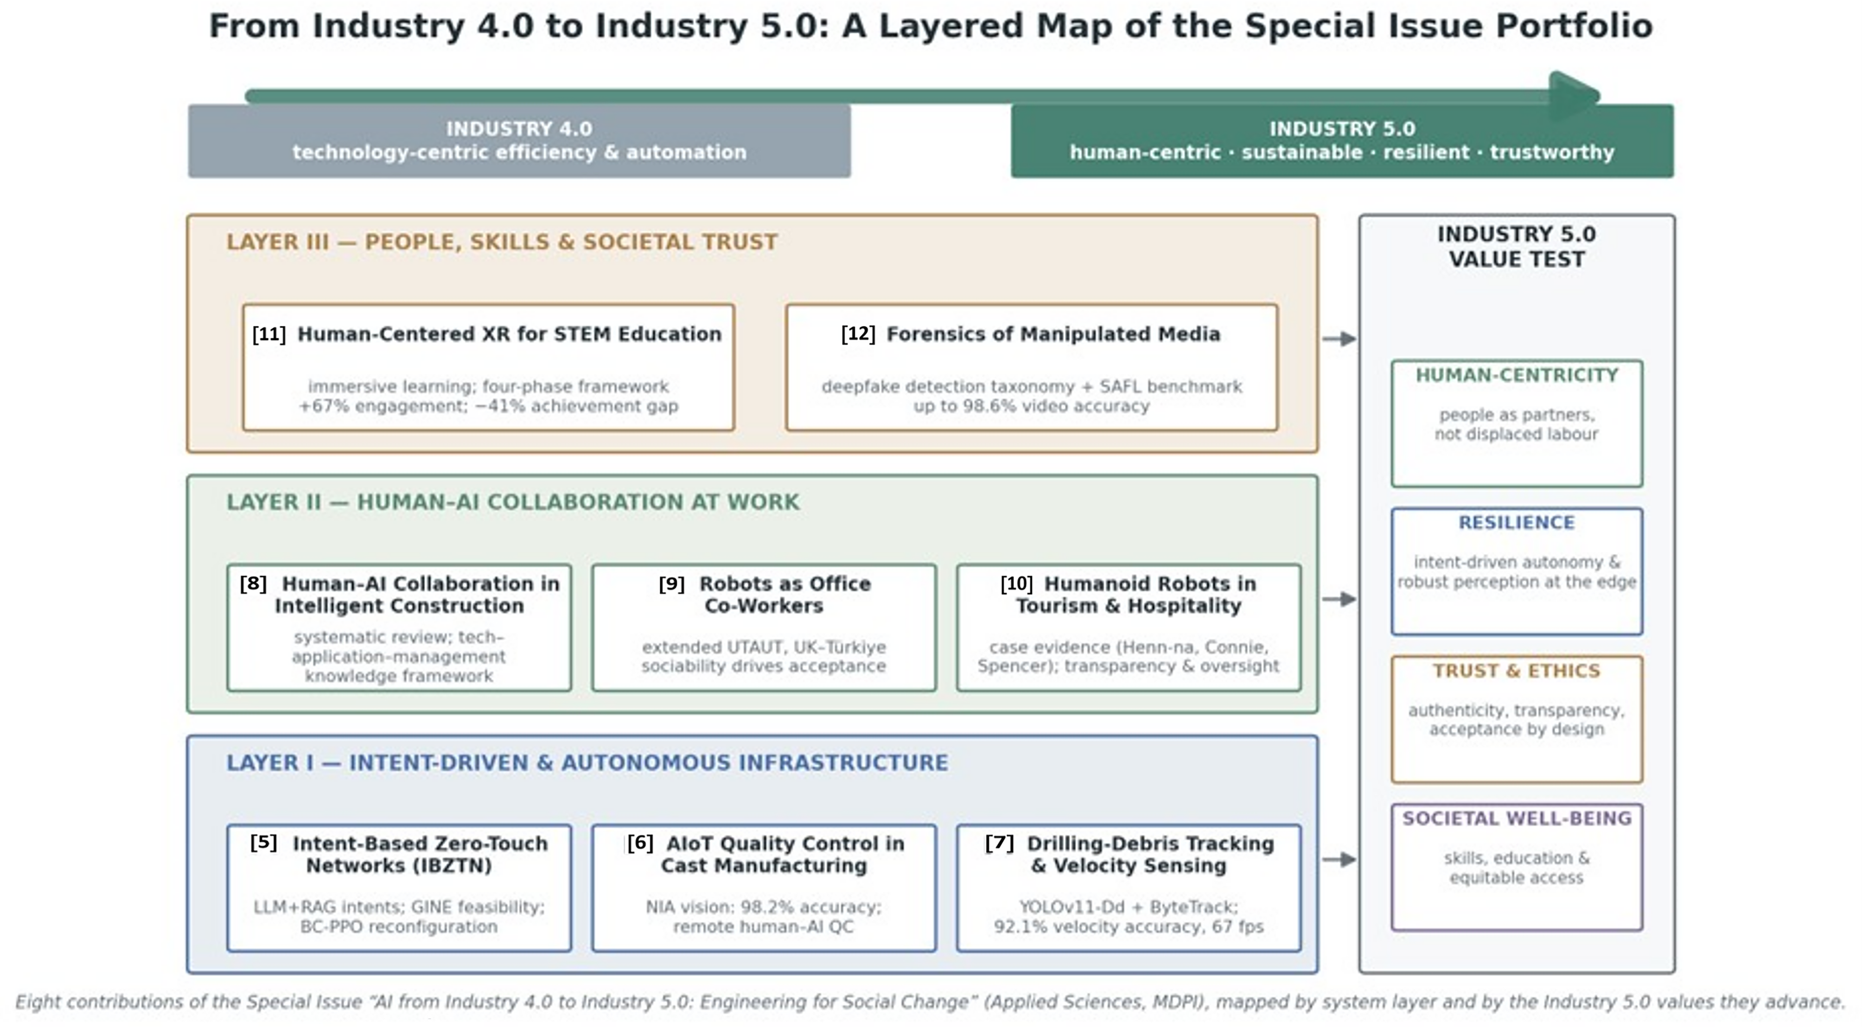
Task: Select card [6] AIoT Quality Control in Cast Manufacturing
Action: (764, 888)
